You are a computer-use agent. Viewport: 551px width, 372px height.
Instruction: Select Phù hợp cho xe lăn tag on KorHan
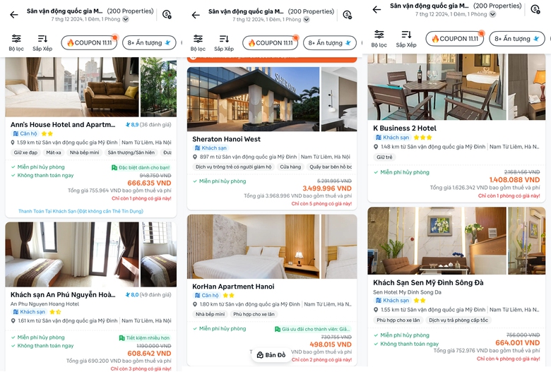pos(254,314)
